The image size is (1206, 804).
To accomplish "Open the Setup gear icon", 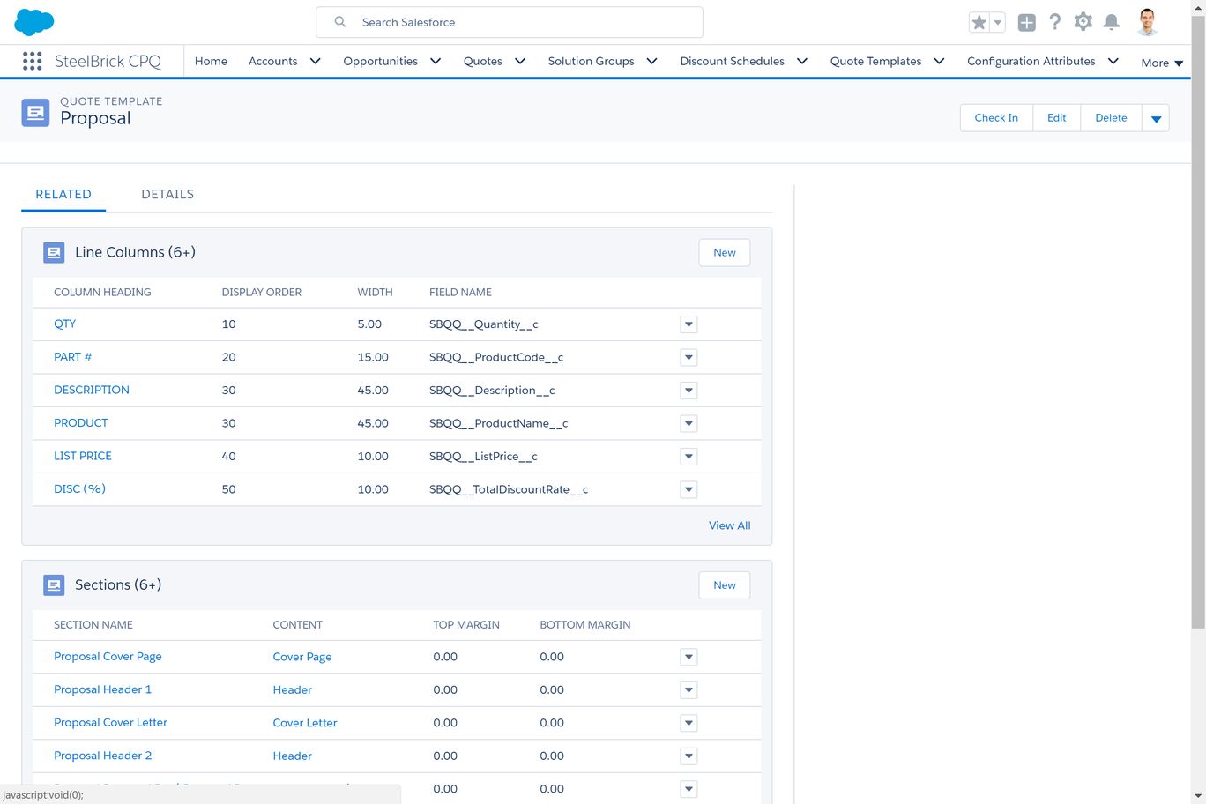I will click(x=1083, y=22).
